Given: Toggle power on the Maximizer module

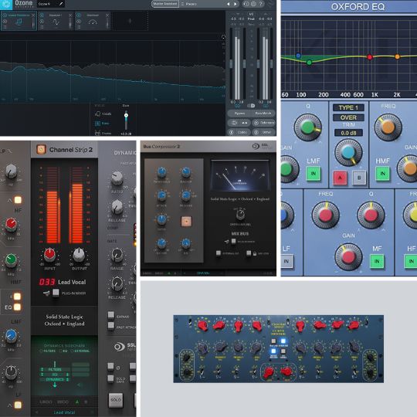Looking at the screenshot, I should coord(79,15).
